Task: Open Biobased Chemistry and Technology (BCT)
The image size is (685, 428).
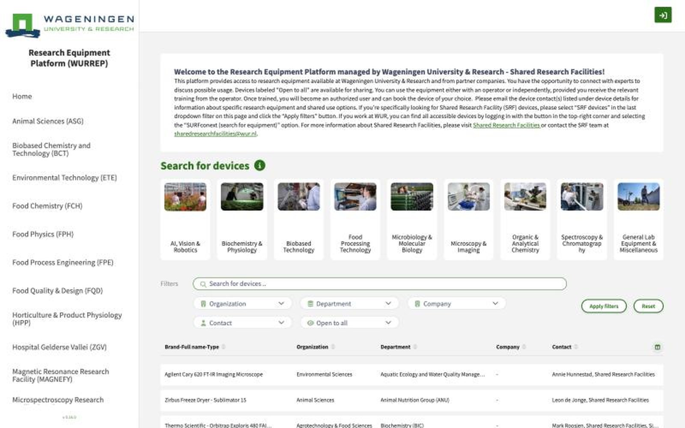Action: [x=51, y=149]
